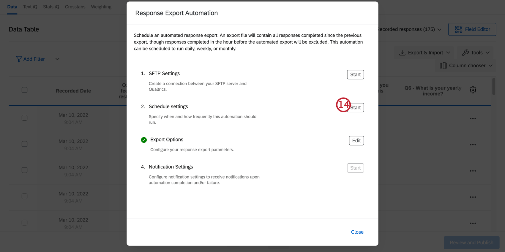Expand the Recorded responses dropdown
This screenshot has width=505, height=252.
pyautogui.click(x=439, y=29)
